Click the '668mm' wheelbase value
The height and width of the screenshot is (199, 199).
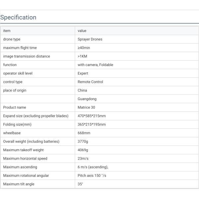84,133
